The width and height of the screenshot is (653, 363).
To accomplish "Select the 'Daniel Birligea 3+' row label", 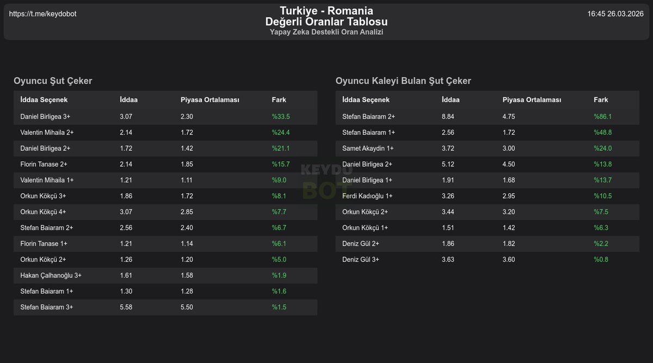I will 45,116.
